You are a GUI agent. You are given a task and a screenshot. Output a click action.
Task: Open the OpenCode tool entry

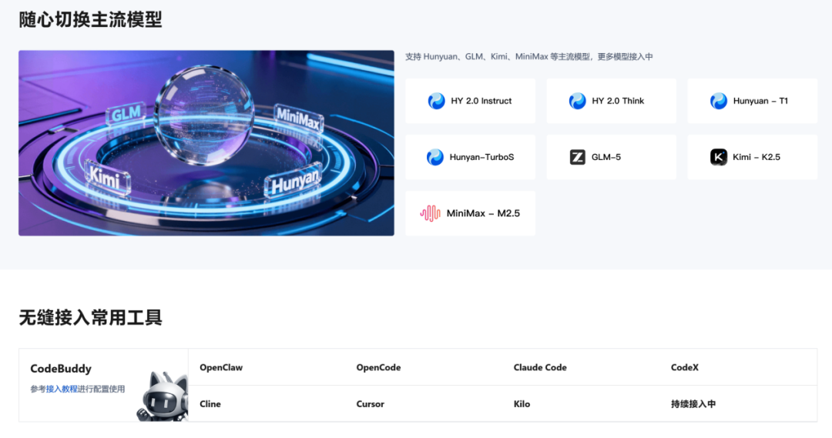click(x=378, y=367)
